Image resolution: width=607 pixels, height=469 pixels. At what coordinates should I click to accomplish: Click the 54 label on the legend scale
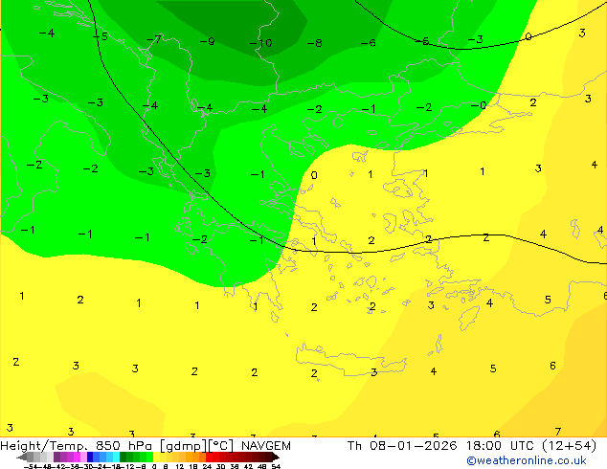(x=276, y=466)
